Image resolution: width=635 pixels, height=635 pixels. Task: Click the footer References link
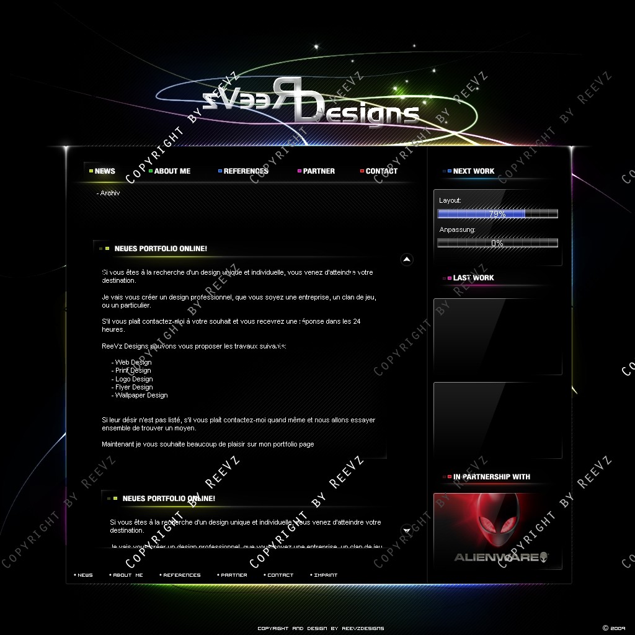coord(182,575)
